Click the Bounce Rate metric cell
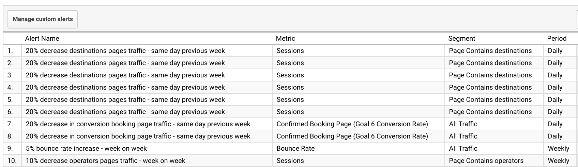 295,149
